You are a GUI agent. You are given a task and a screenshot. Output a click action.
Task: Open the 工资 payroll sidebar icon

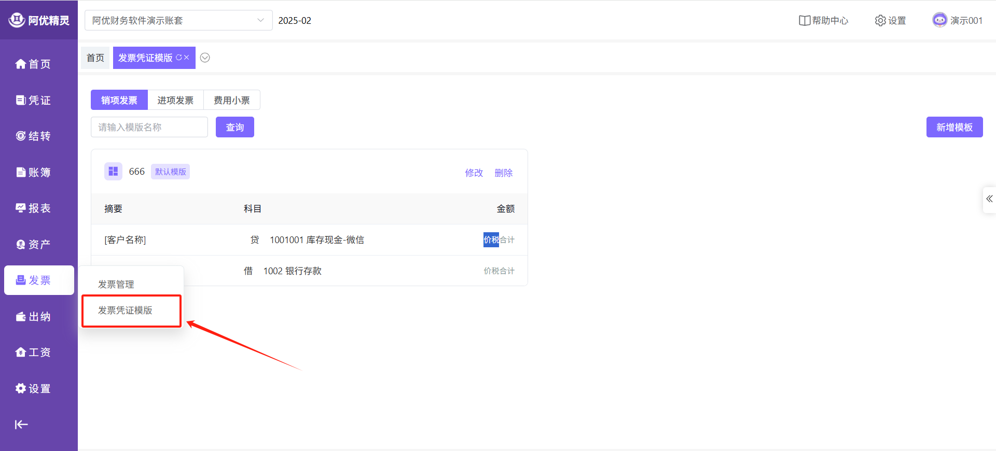pyautogui.click(x=21, y=353)
